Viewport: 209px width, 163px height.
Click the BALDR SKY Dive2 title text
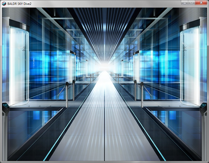point(19,4)
